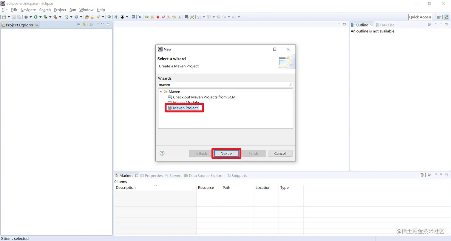451x241 pixels.
Task: Close the Project Explorer tab X
Action: click(x=36, y=25)
